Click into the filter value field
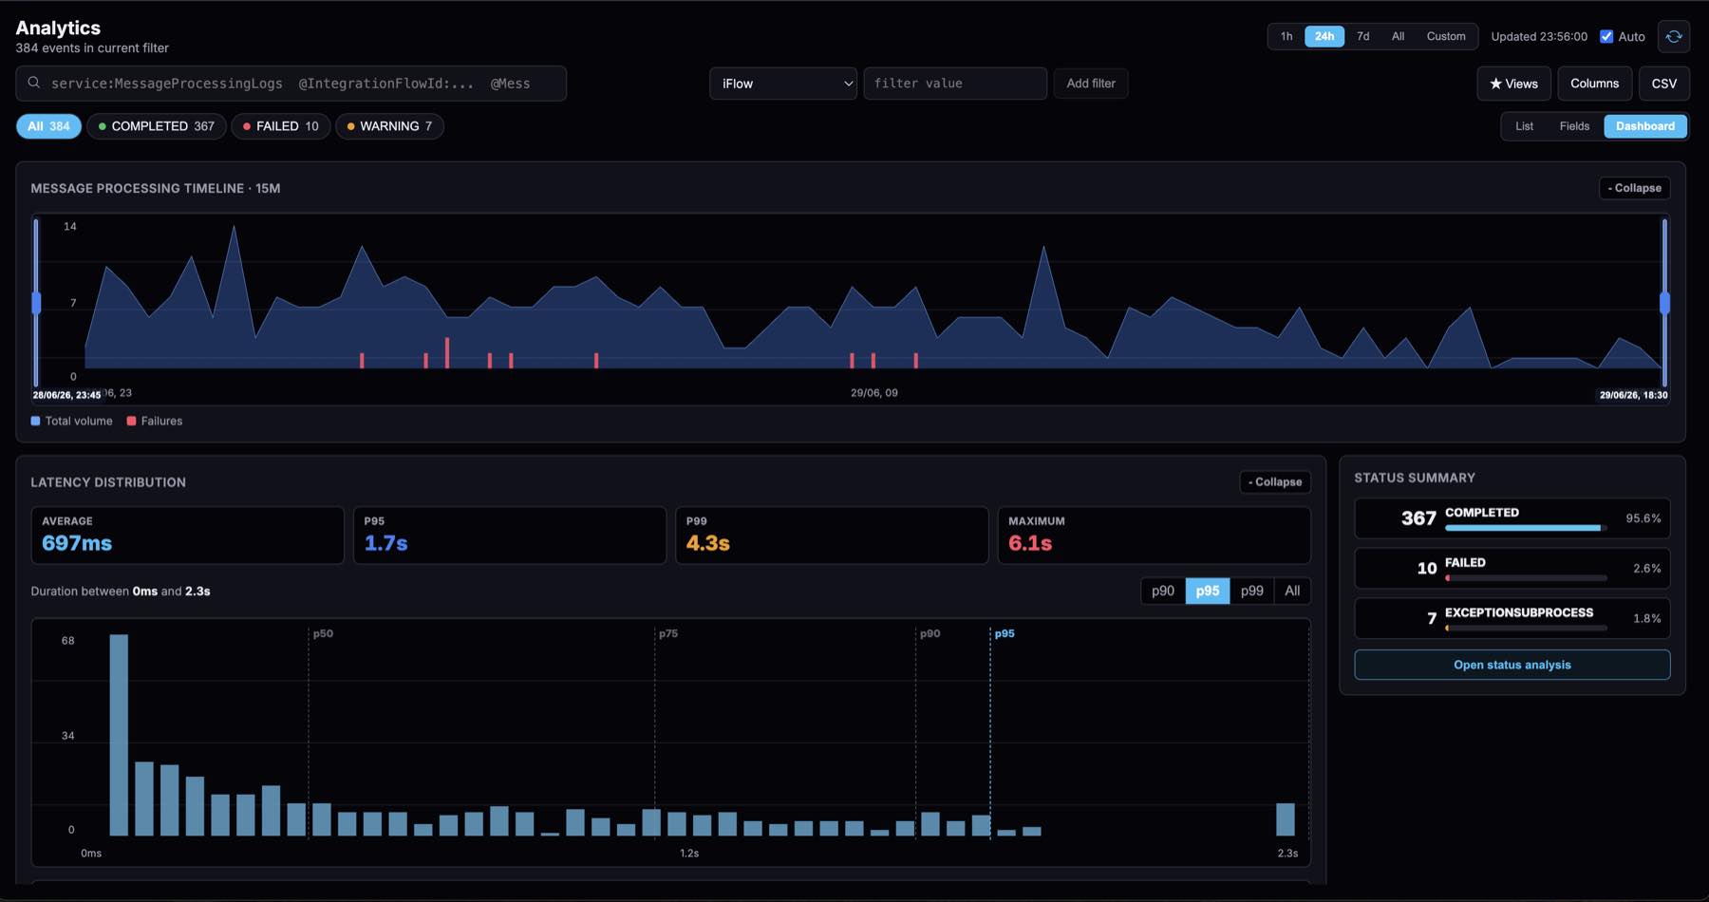 pos(955,84)
